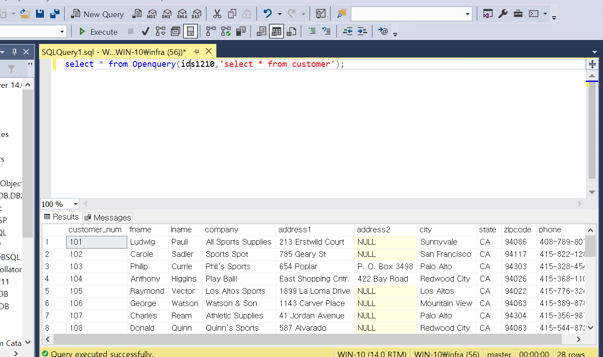Click the Cut scissors icon
Image resolution: width=603 pixels, height=357 pixels.
(217, 14)
